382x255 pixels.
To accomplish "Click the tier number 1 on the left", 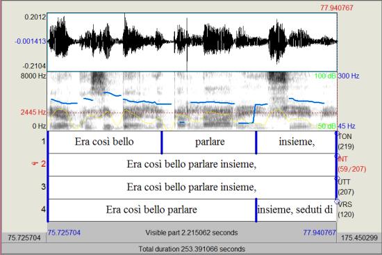I will point(43,141).
